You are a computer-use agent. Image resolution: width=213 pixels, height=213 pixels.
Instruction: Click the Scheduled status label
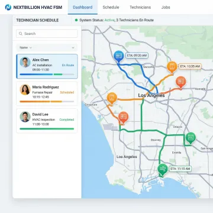tap(67, 92)
